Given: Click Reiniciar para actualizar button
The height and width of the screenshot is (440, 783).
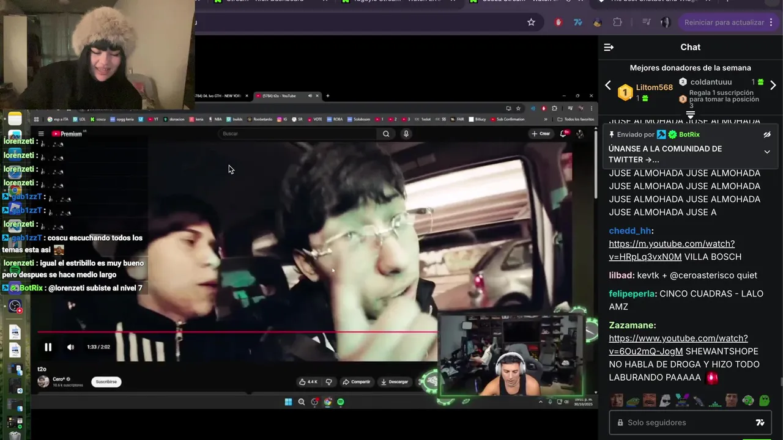Looking at the screenshot, I should (x=728, y=22).
